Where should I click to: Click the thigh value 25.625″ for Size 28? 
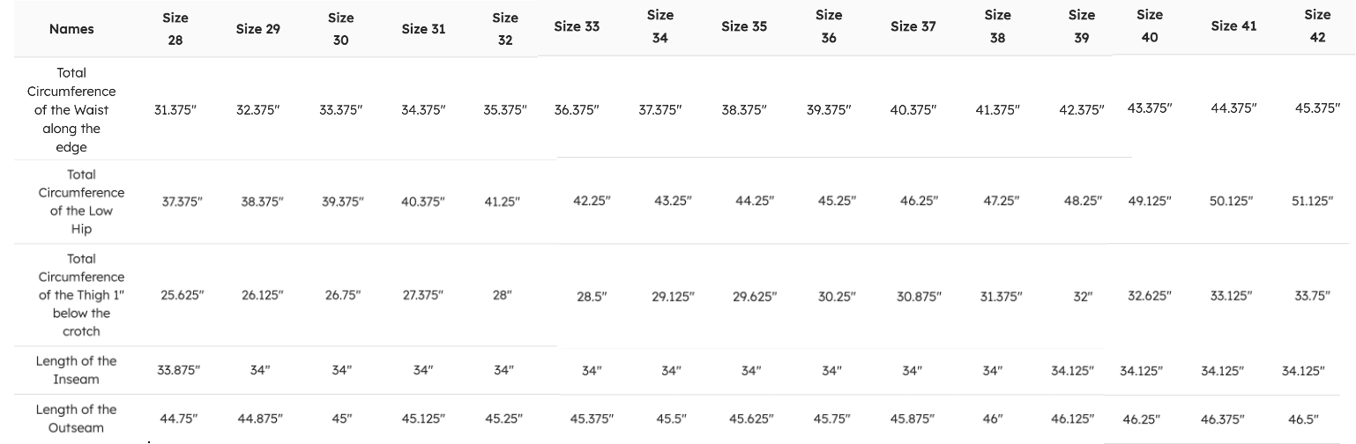coord(183,295)
